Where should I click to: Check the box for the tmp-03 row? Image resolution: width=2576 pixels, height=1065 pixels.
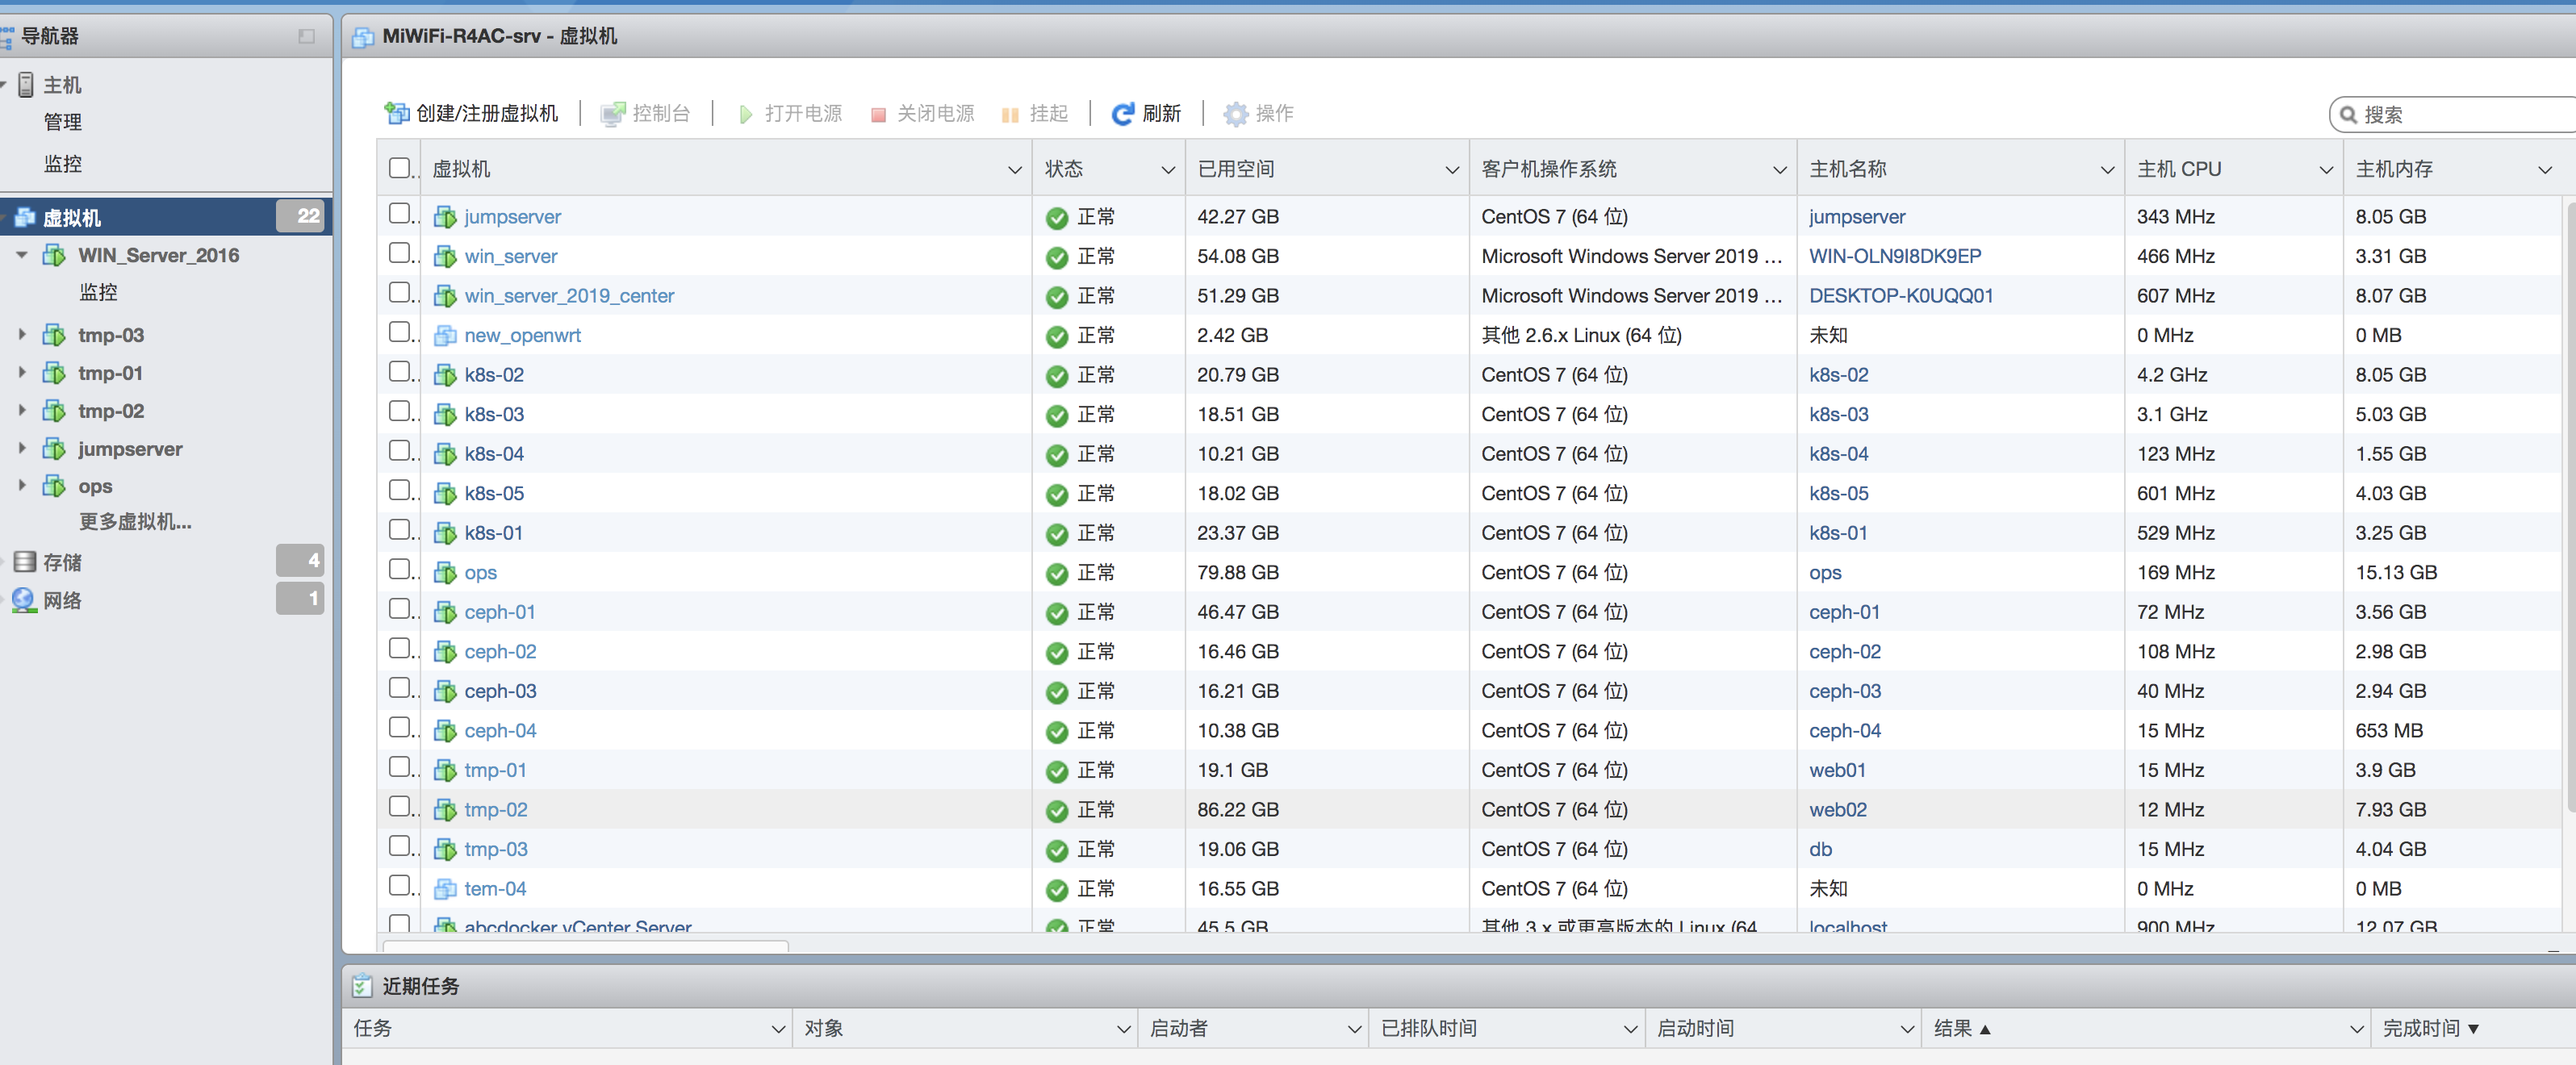pos(400,845)
